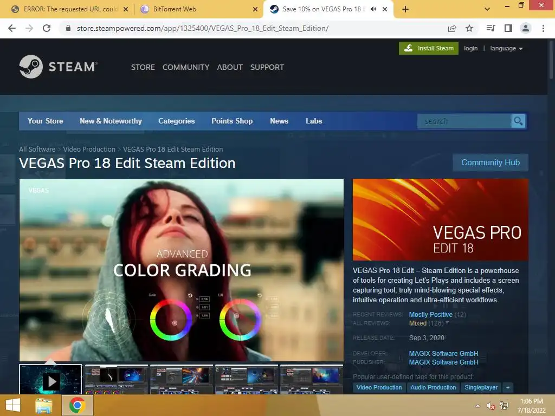555x416 pixels.
Task: Click the address bar URL
Action: tap(203, 28)
